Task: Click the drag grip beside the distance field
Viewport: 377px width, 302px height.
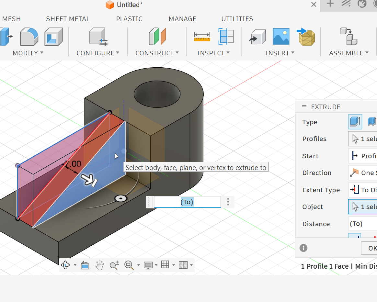Action: 149,202
